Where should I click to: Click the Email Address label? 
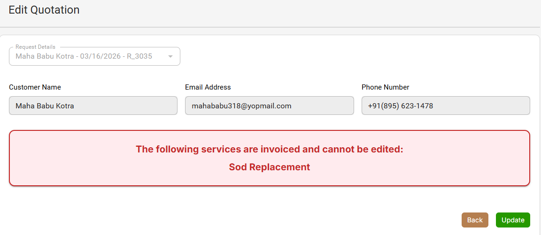tap(208, 87)
